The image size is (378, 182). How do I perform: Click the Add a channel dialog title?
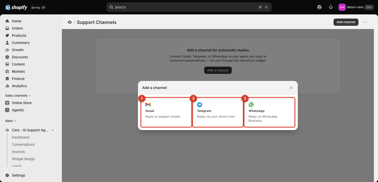(x=154, y=88)
